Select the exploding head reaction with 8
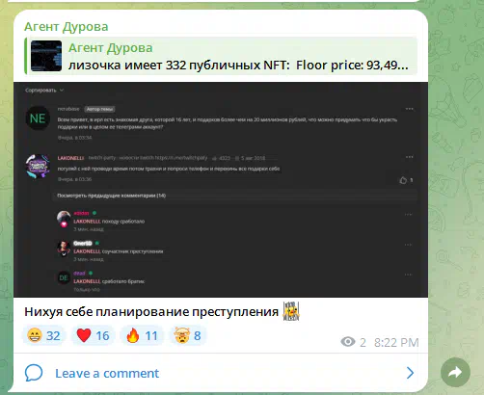Viewport: 484px width, 395px height. [x=188, y=335]
